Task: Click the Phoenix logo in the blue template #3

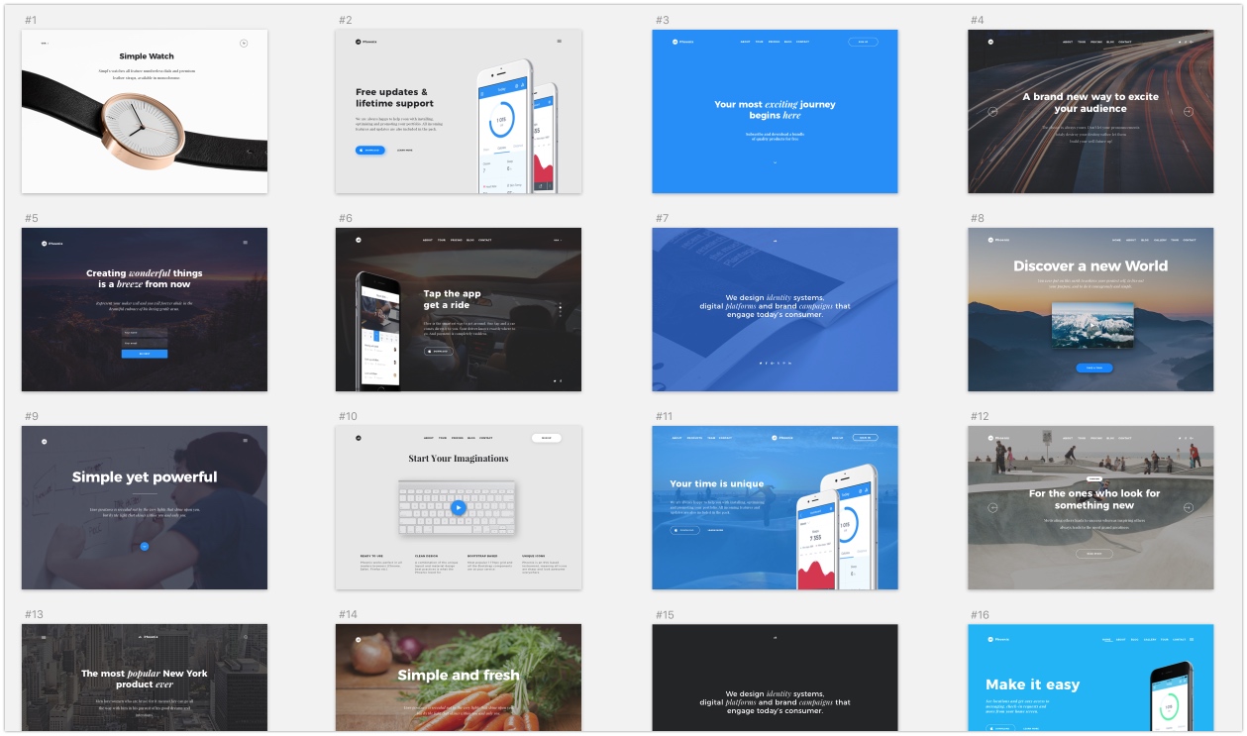Action: 681,42
